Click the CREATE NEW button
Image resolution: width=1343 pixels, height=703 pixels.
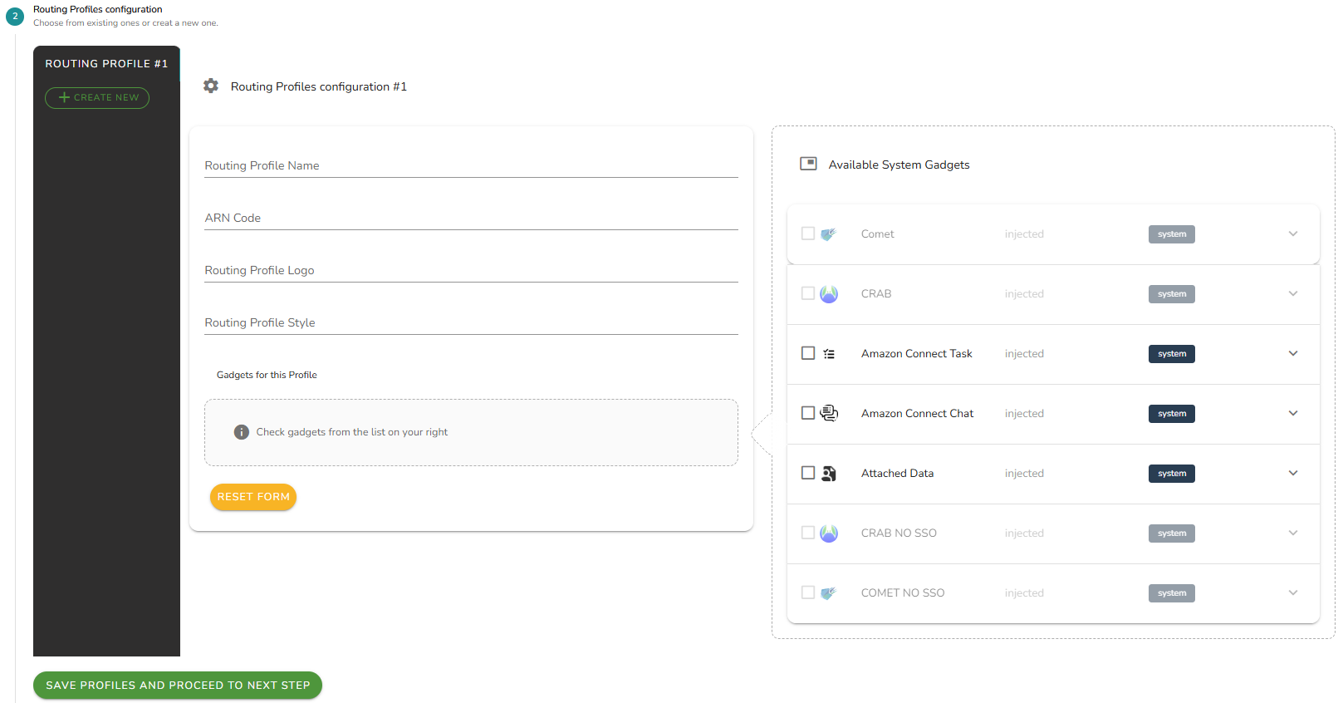click(x=97, y=98)
